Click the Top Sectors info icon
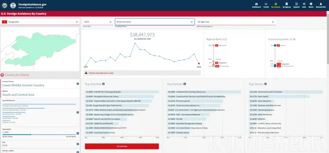 (265, 84)
